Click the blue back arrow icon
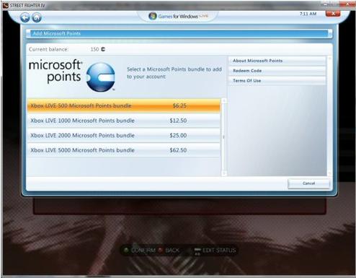The height and width of the screenshot is (278, 356). click(25, 17)
